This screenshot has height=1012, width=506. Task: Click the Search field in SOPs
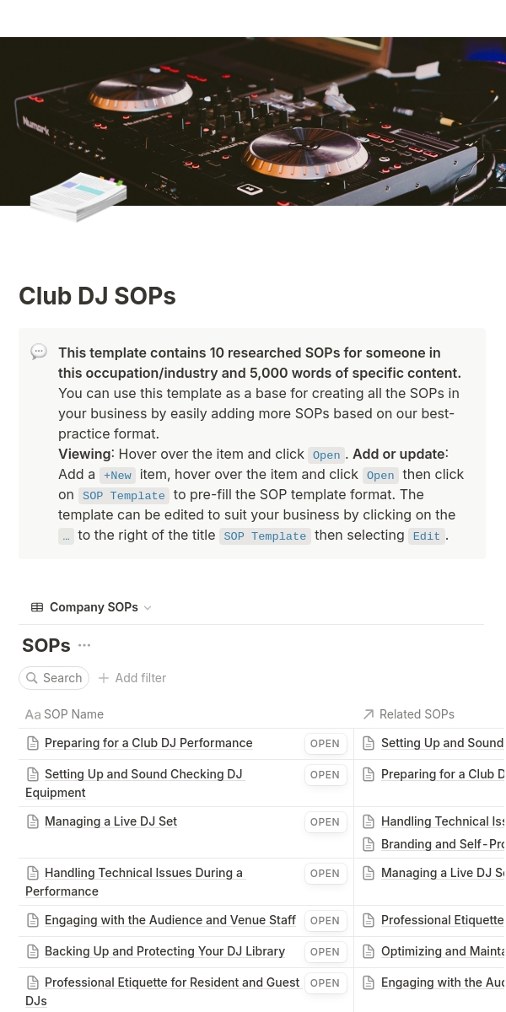tap(55, 678)
